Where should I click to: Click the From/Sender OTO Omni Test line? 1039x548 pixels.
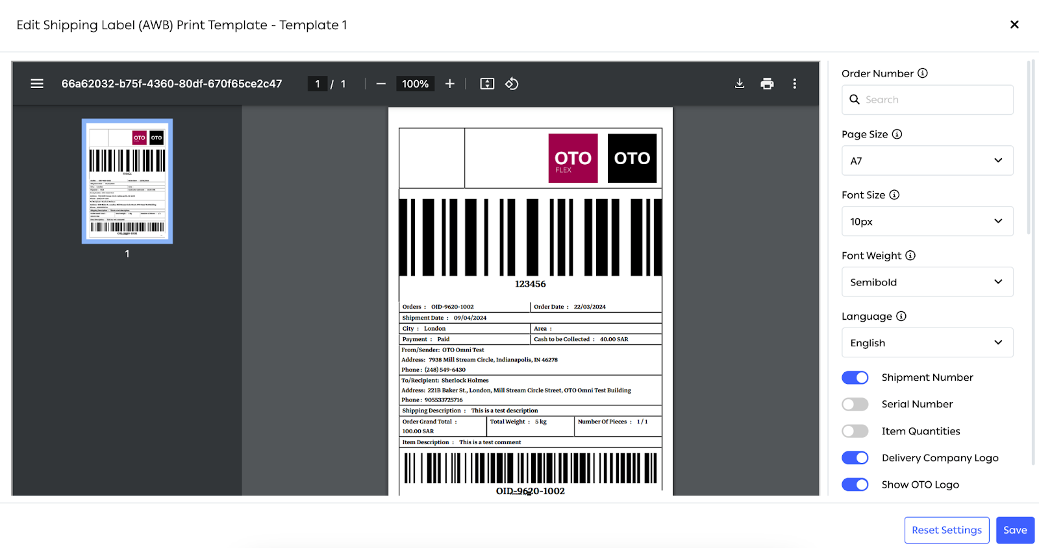(x=443, y=350)
